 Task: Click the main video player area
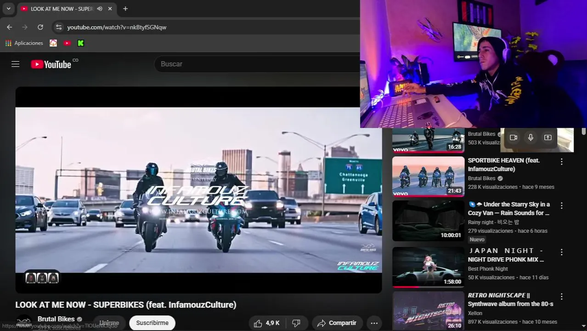[198, 189]
